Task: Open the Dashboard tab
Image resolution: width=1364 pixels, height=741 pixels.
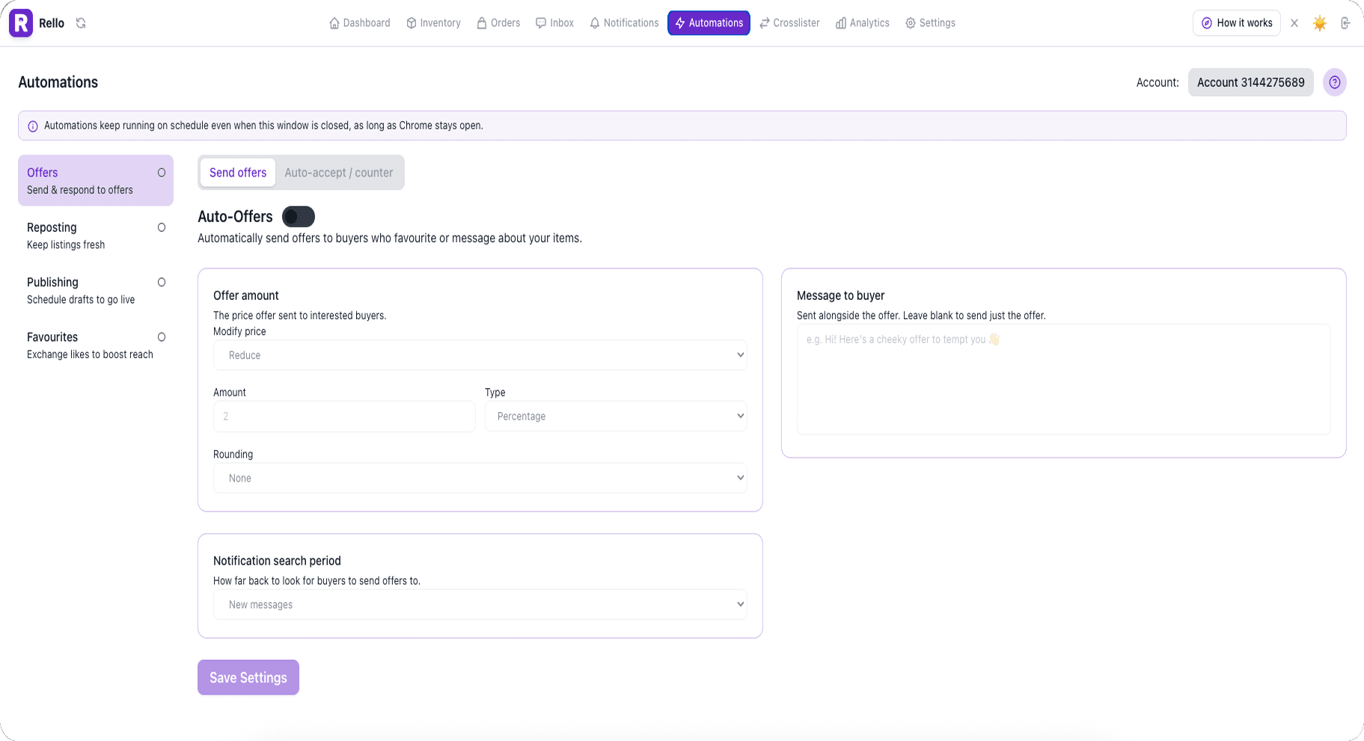Action: coord(360,23)
